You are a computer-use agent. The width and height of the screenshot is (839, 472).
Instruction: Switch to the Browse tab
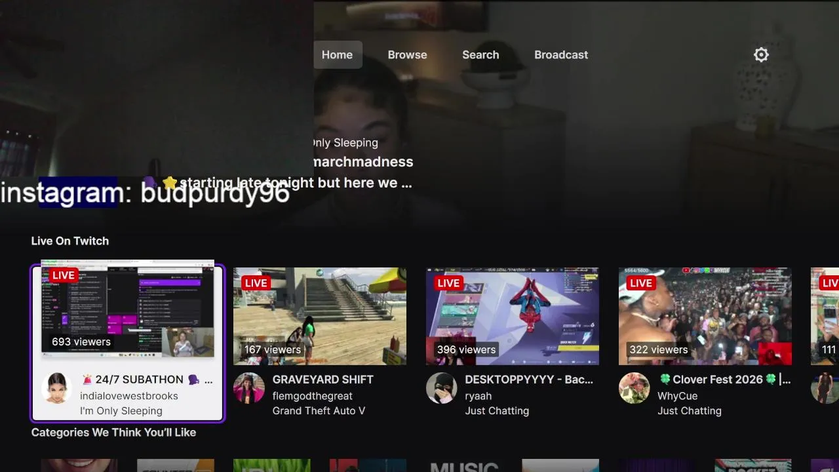(x=407, y=55)
